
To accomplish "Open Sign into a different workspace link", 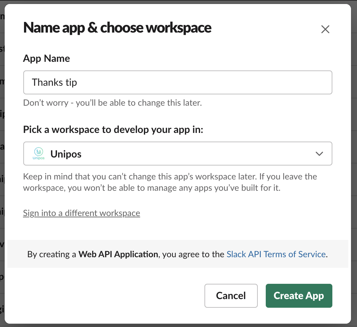I will 82,213.
